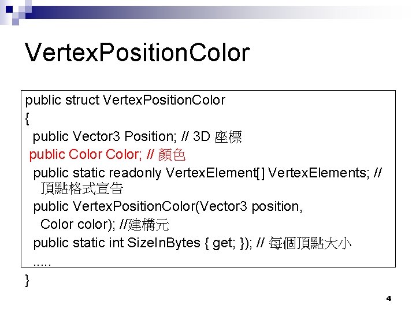Screen dimensions: 416x312
Task: Click the 'public static int Size.In.Bytes' text
Action: tap(116, 243)
